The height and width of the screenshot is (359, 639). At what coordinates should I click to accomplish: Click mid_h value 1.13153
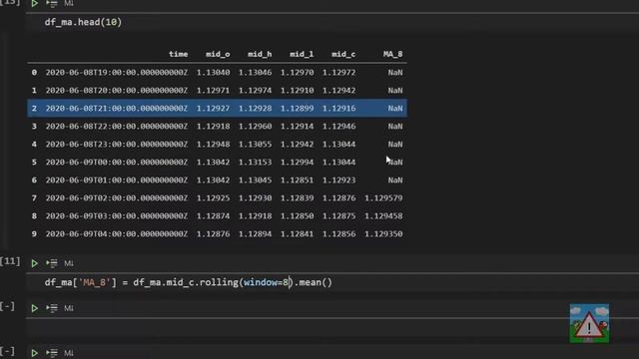(256, 162)
